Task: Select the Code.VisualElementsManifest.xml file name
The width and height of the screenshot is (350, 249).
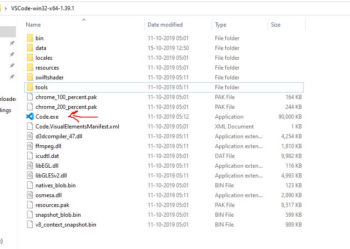Action: 77,127
